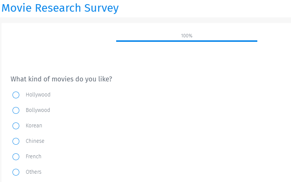This screenshot has height=182, width=291.
Task: Click the 100% progress percentage label
Action: pyautogui.click(x=187, y=36)
